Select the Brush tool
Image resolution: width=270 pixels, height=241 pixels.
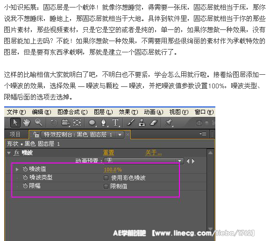[131, 123]
